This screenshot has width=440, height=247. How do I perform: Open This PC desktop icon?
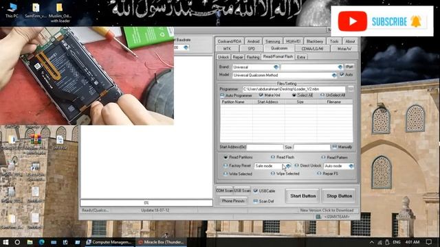tap(12, 10)
